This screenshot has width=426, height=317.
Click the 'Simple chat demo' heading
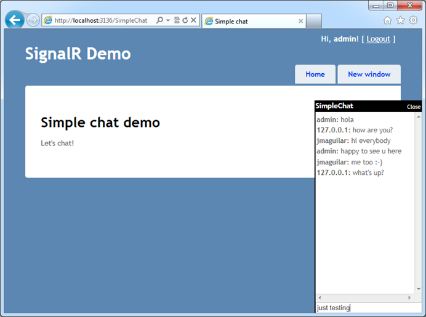100,122
